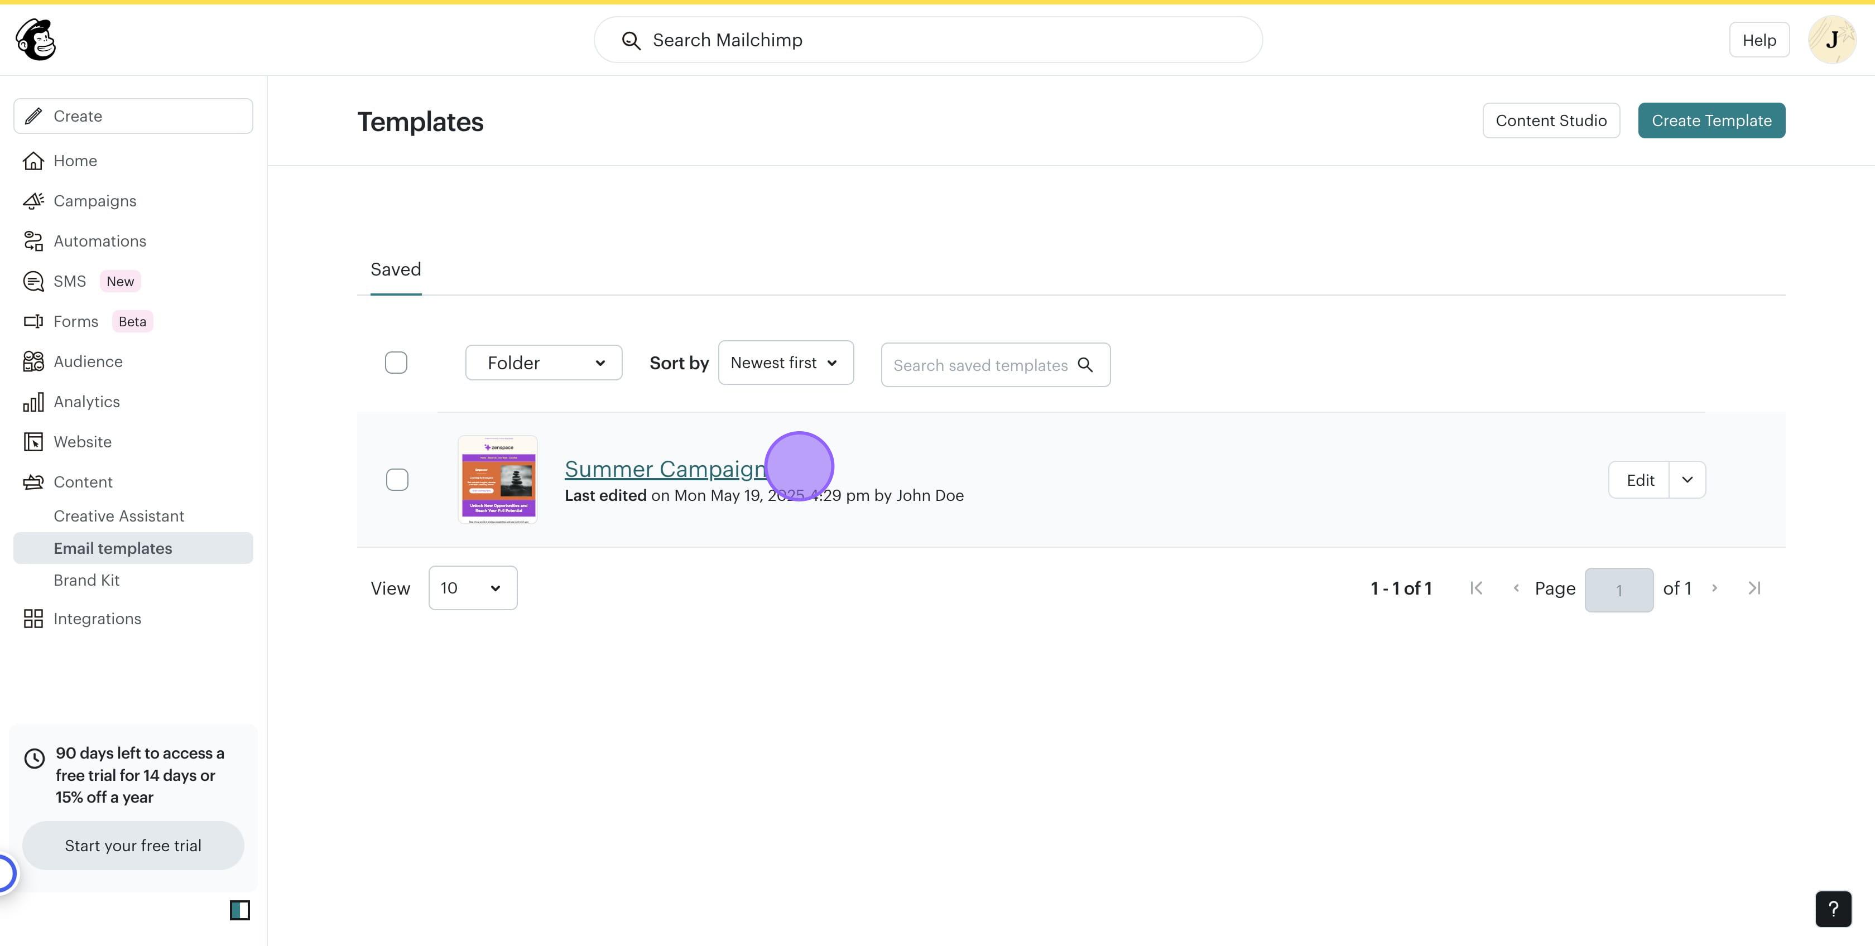This screenshot has width=1875, height=946.
Task: Switch to the Saved tab
Action: coord(395,269)
